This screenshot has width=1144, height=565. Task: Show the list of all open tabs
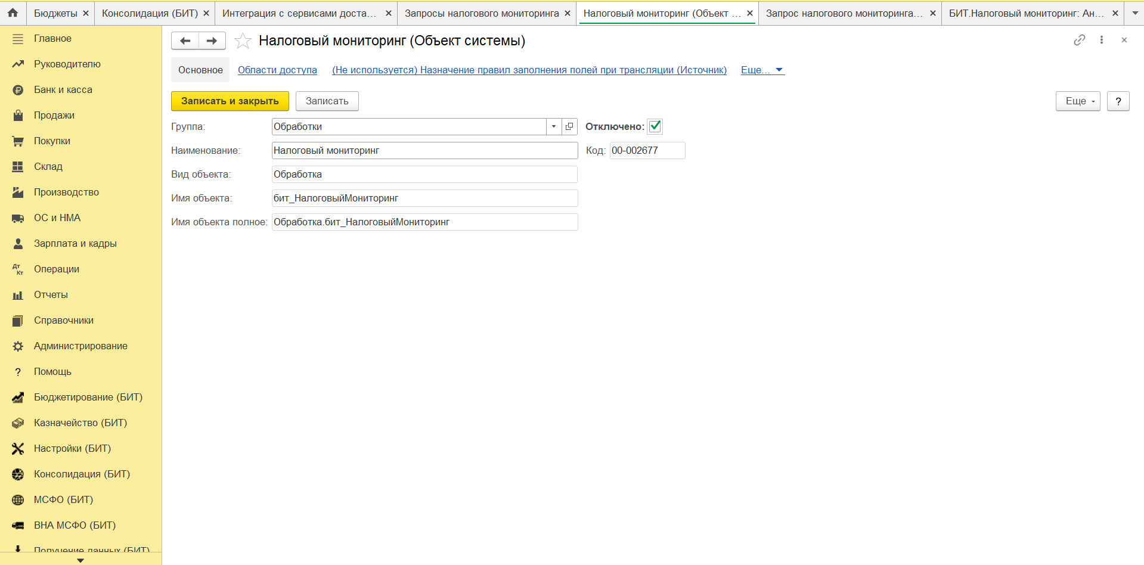1134,13
